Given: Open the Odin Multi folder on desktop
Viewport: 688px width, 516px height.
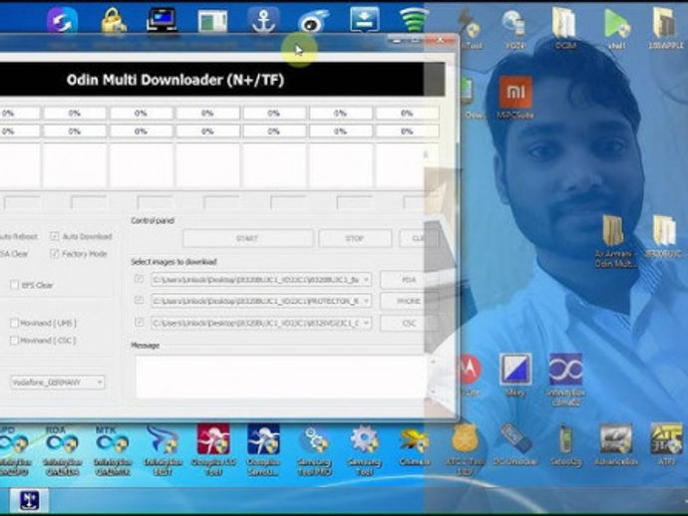Looking at the screenshot, I should click(x=614, y=240).
